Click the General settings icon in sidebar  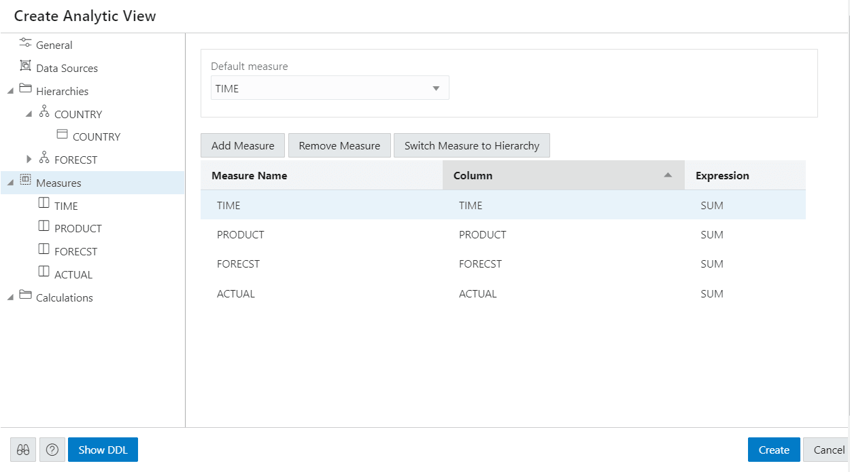[24, 45]
